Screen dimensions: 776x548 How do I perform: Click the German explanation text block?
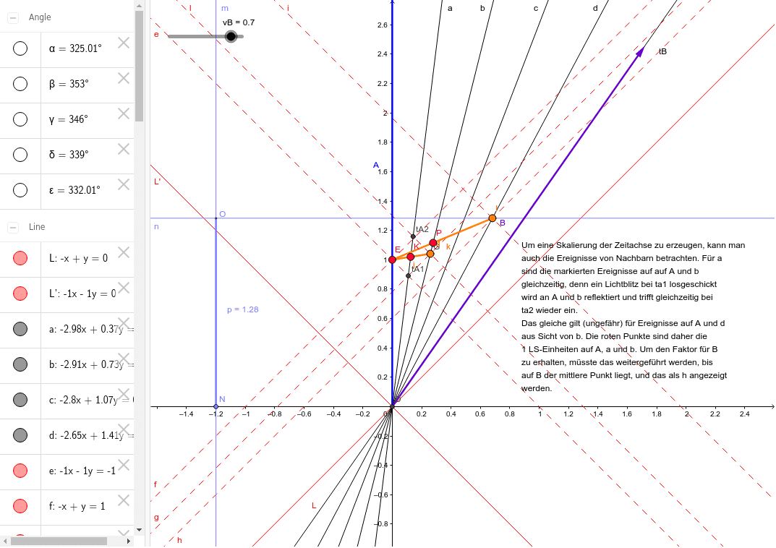pyautogui.click(x=633, y=317)
